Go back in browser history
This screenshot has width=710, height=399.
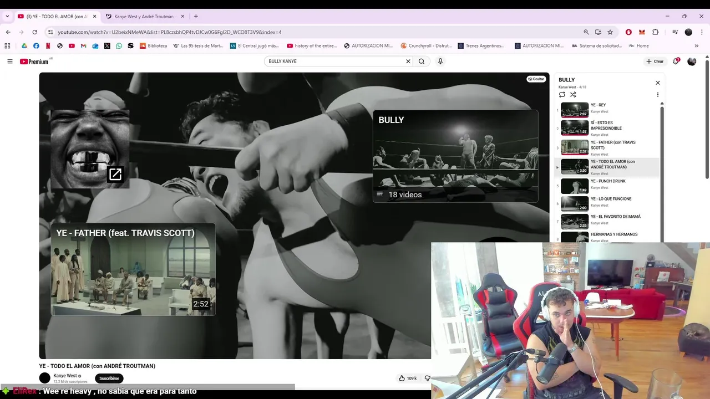[x=8, y=32]
